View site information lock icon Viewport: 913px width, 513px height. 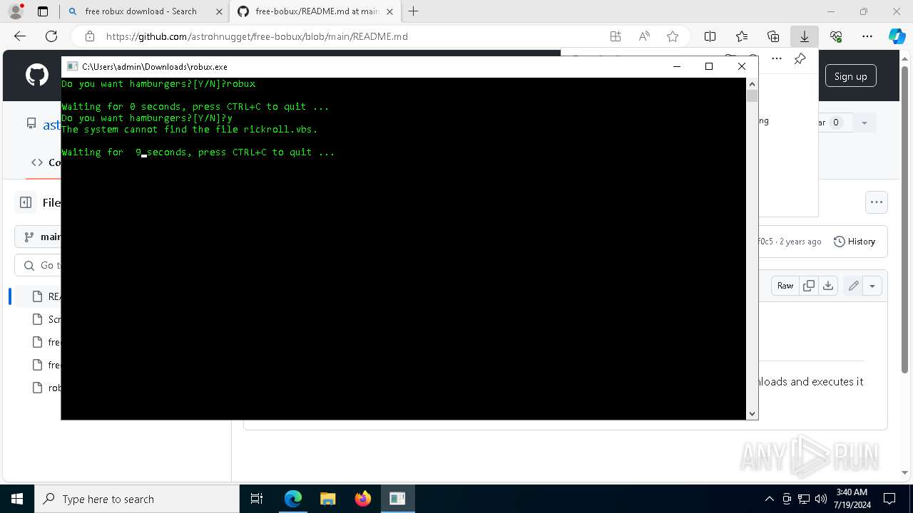pyautogui.click(x=89, y=36)
